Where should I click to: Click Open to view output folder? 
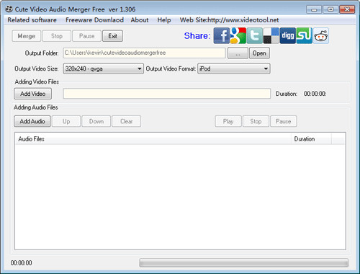click(259, 53)
